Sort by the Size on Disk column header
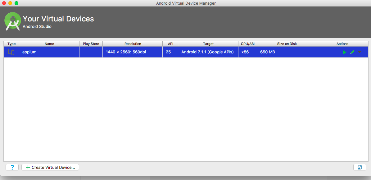 pos(287,44)
